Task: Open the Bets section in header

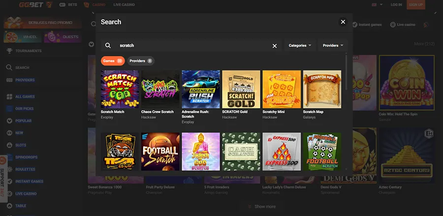Action: coord(68,5)
